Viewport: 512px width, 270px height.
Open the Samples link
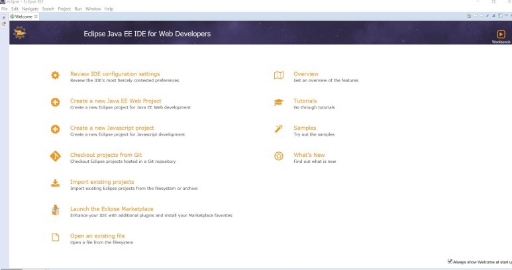305,128
